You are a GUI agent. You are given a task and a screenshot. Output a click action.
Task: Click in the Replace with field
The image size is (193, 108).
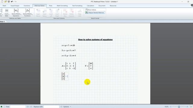51,107
